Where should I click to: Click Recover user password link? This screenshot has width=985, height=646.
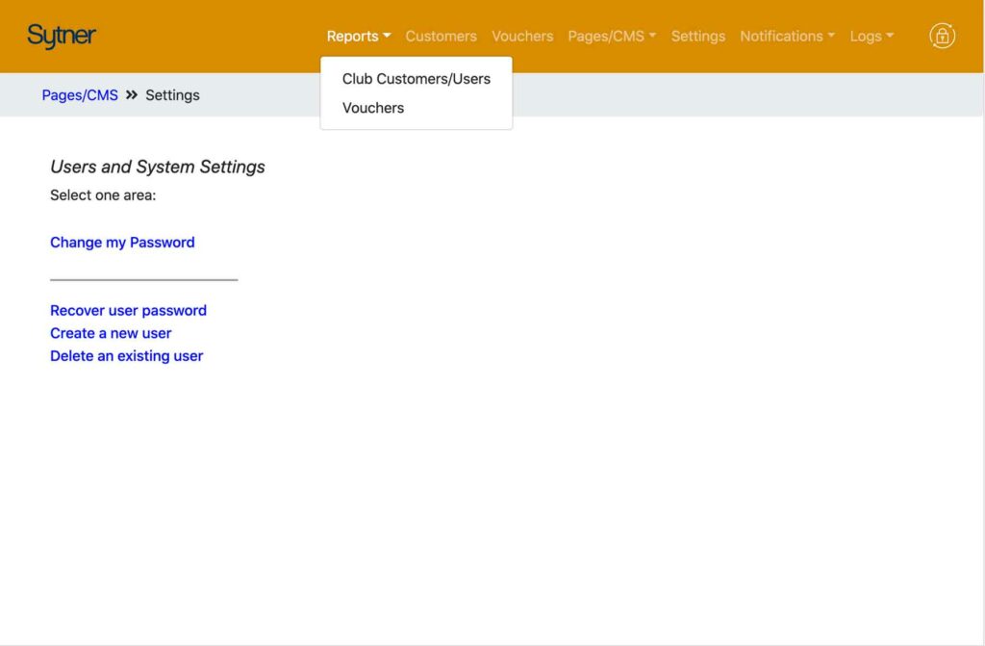point(128,311)
